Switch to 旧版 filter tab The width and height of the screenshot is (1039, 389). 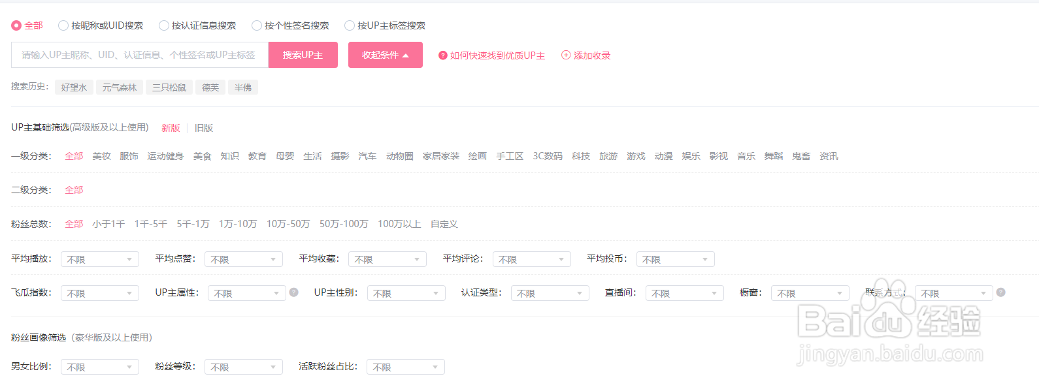click(x=204, y=128)
